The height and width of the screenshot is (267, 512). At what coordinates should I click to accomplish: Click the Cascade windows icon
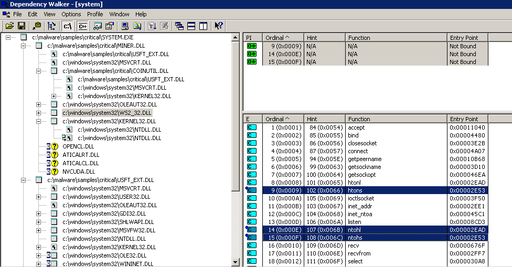pos(179,26)
